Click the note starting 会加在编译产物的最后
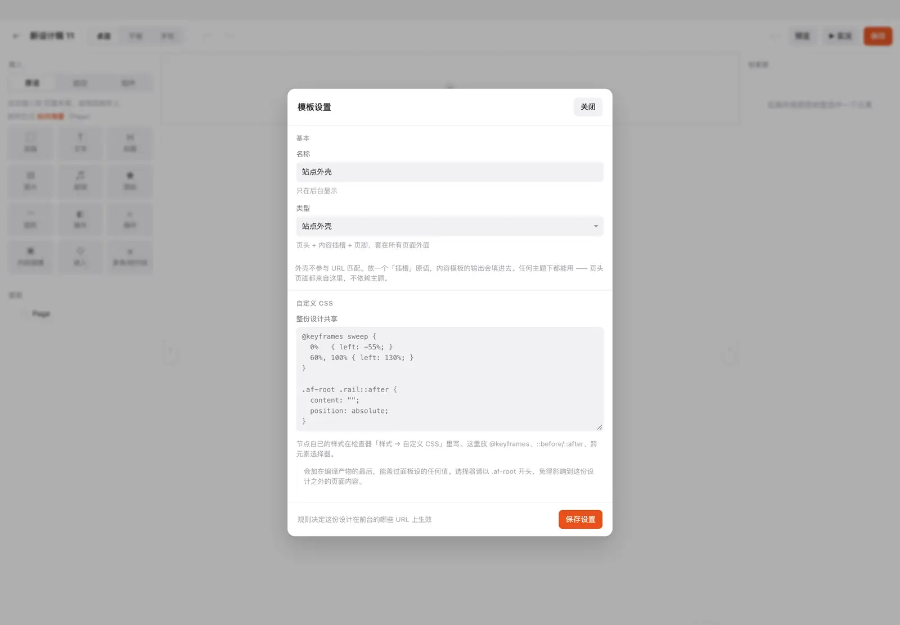Viewport: 900px width, 625px height. pos(449,476)
